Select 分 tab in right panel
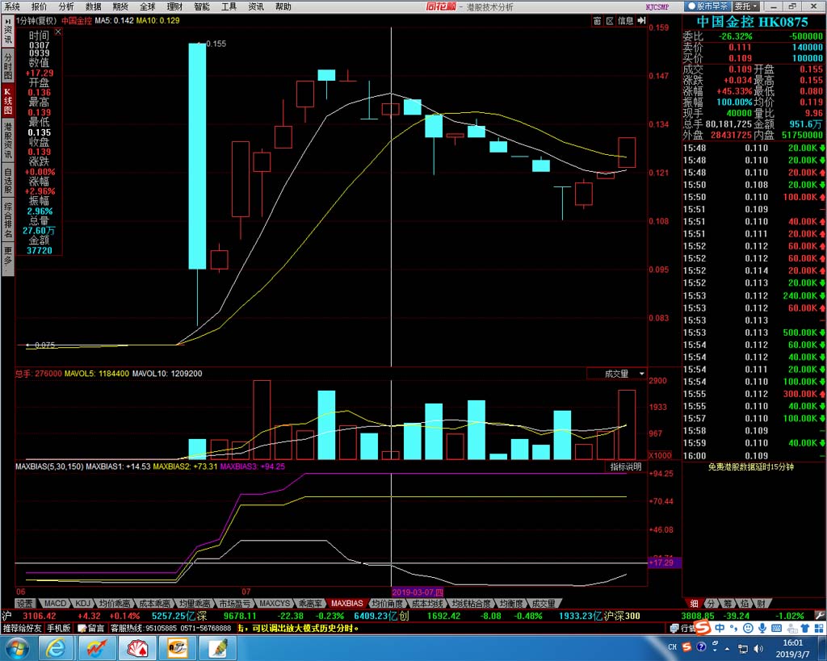 (x=711, y=603)
